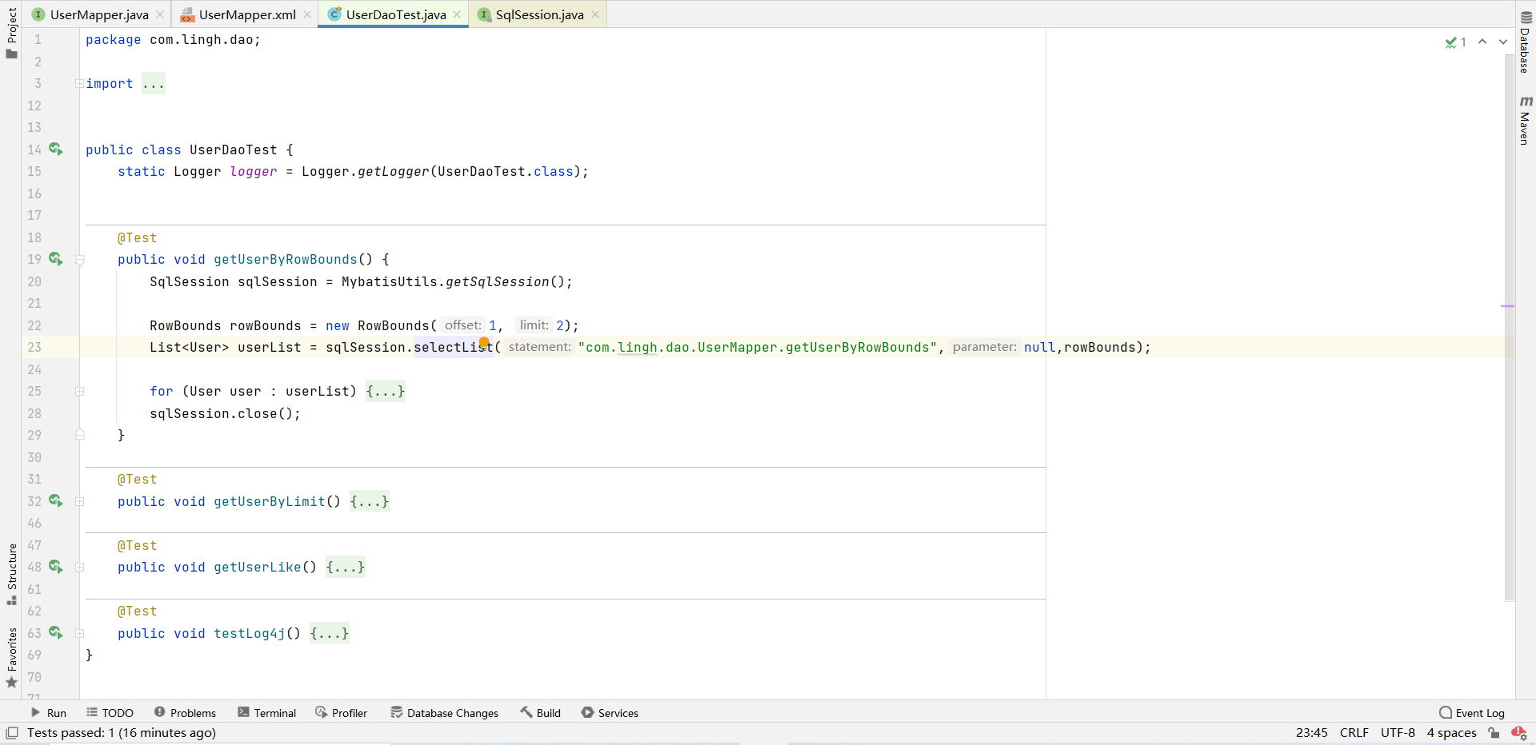Click the orange intention bulb on line 23

[484, 342]
